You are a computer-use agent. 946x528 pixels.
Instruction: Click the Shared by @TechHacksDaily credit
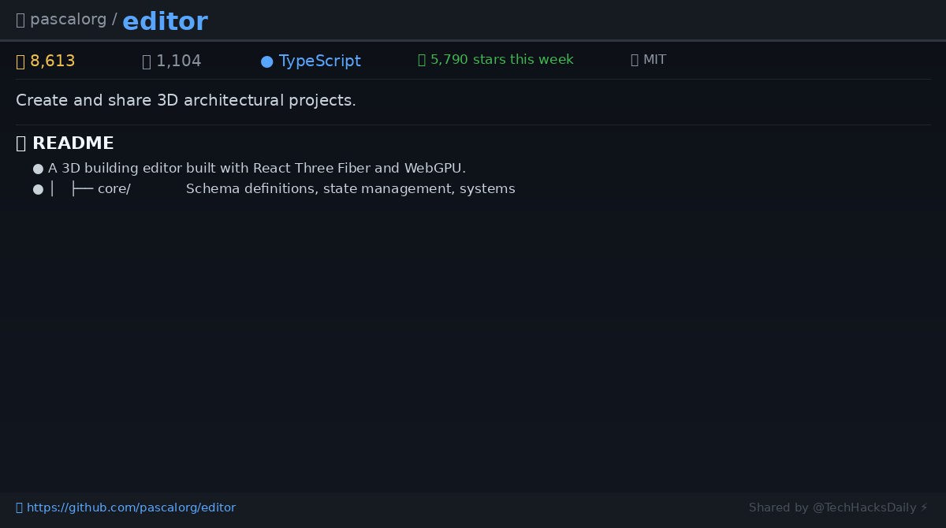coord(838,508)
